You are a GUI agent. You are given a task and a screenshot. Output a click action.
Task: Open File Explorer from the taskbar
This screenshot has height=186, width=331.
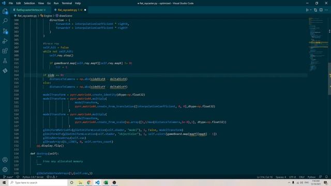[80, 182]
